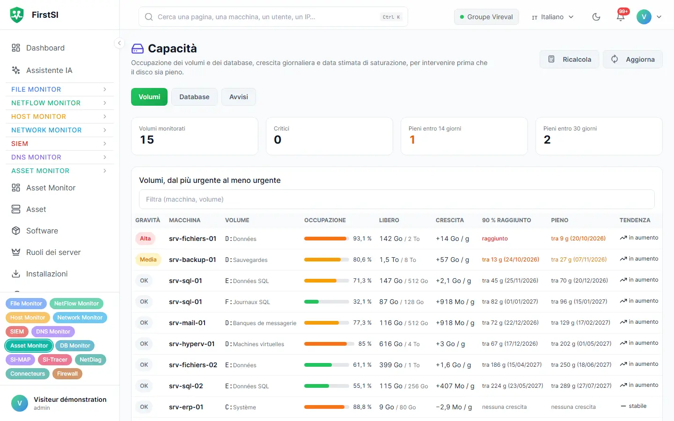Open notifications bell with 99+ badge
The image size is (674, 421).
621,16
